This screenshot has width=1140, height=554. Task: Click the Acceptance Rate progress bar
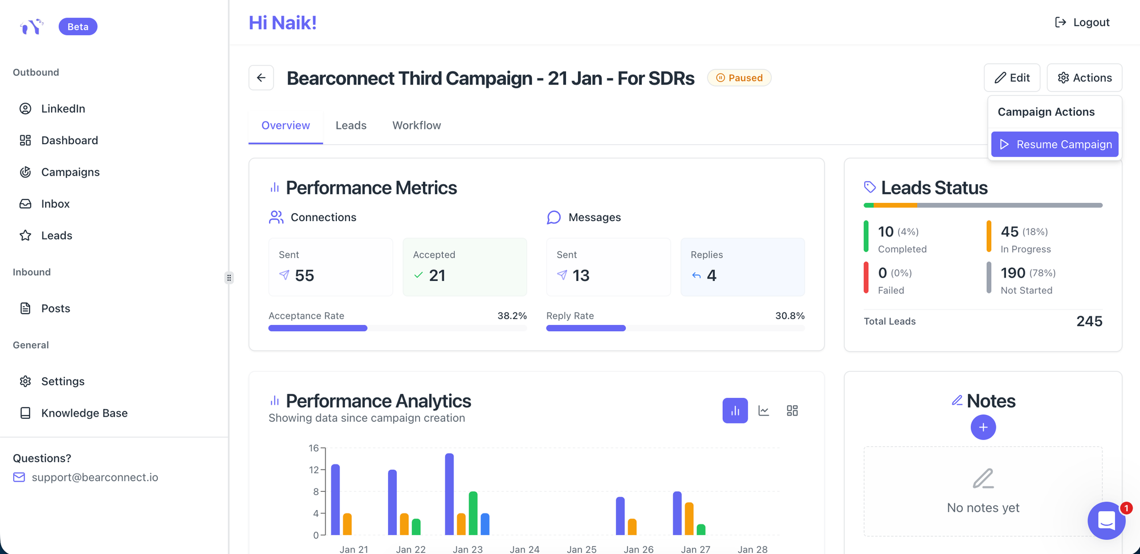[x=397, y=328]
